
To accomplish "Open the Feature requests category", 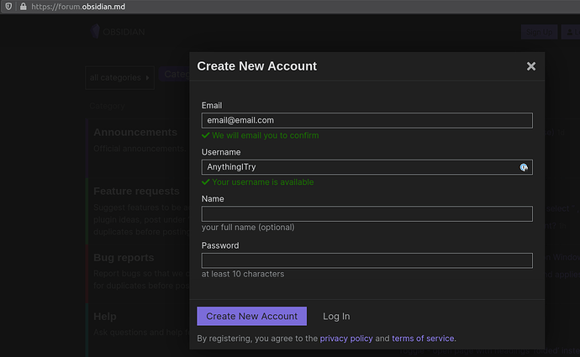I will click(x=136, y=191).
